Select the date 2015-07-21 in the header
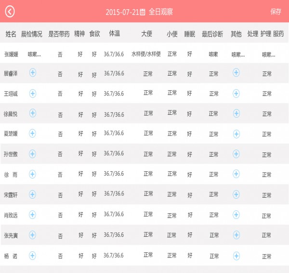This screenshot has height=273, width=289. [x=122, y=12]
